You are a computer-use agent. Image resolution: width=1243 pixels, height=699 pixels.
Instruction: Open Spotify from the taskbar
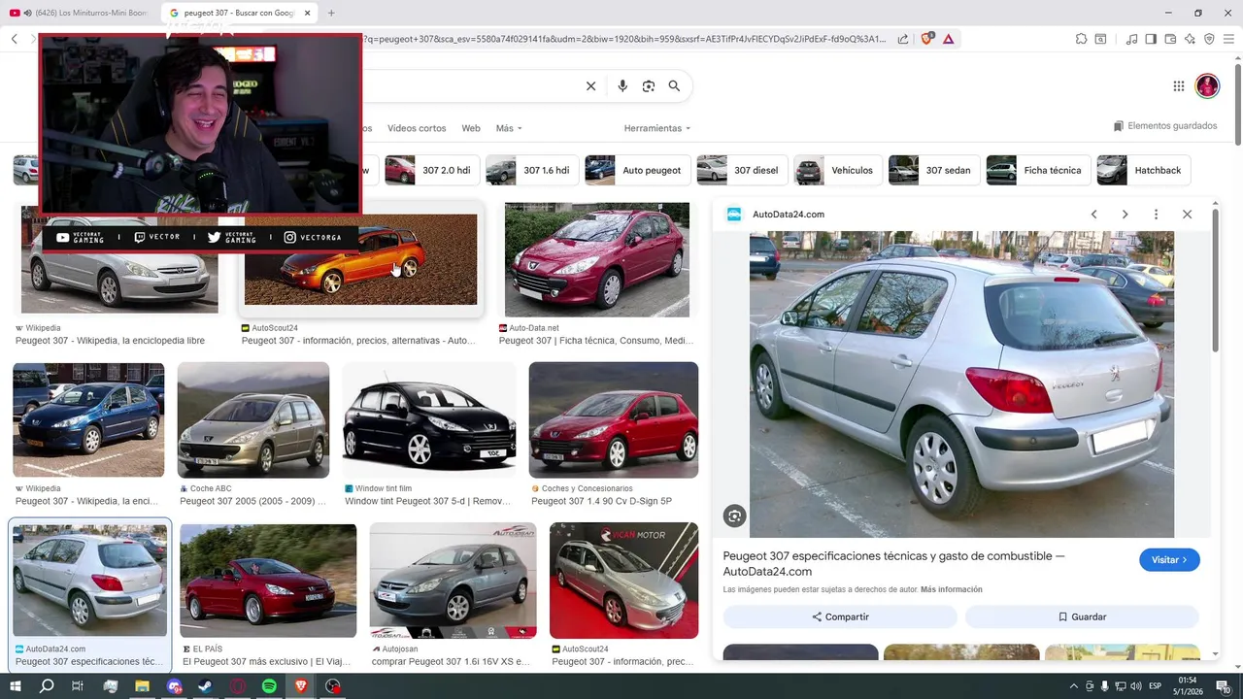269,686
